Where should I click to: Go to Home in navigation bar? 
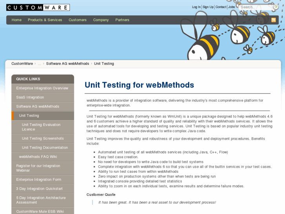(16, 20)
